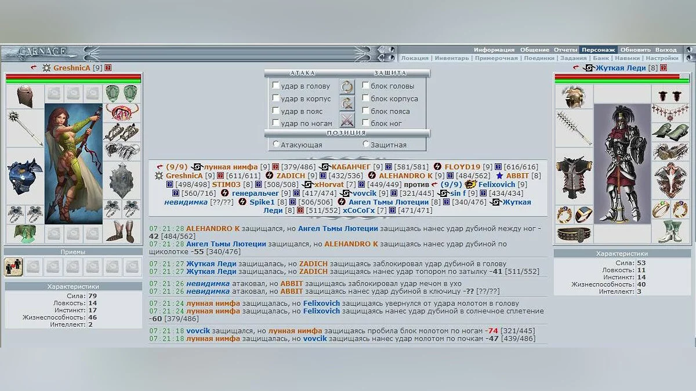This screenshot has height=391, width=696.
Task: Select the Персонаж menu tab
Action: (599, 50)
